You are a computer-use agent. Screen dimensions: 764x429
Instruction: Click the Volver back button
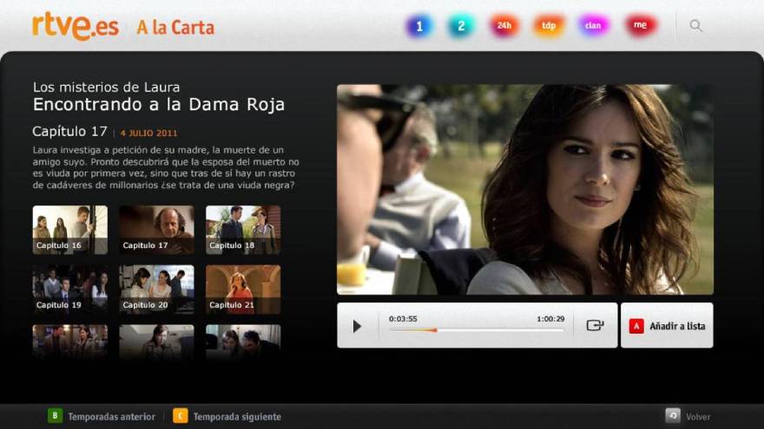tap(688, 417)
